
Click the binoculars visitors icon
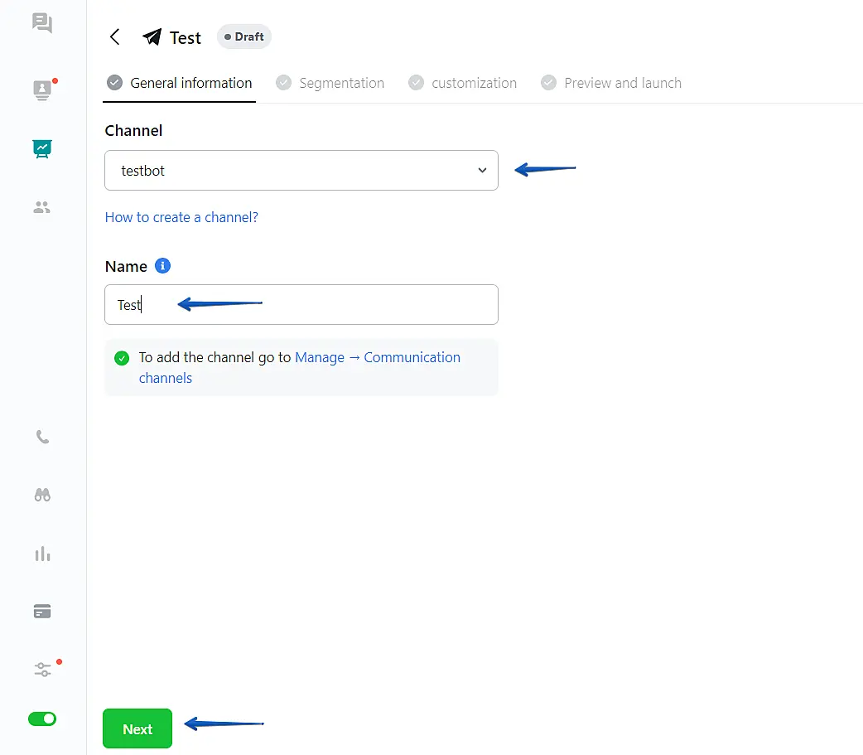pos(42,495)
